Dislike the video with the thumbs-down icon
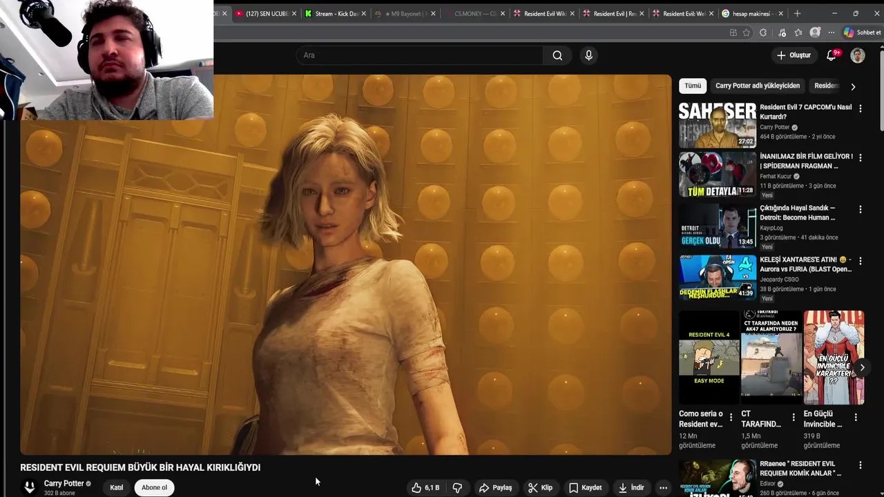884x497 pixels. pyautogui.click(x=457, y=487)
